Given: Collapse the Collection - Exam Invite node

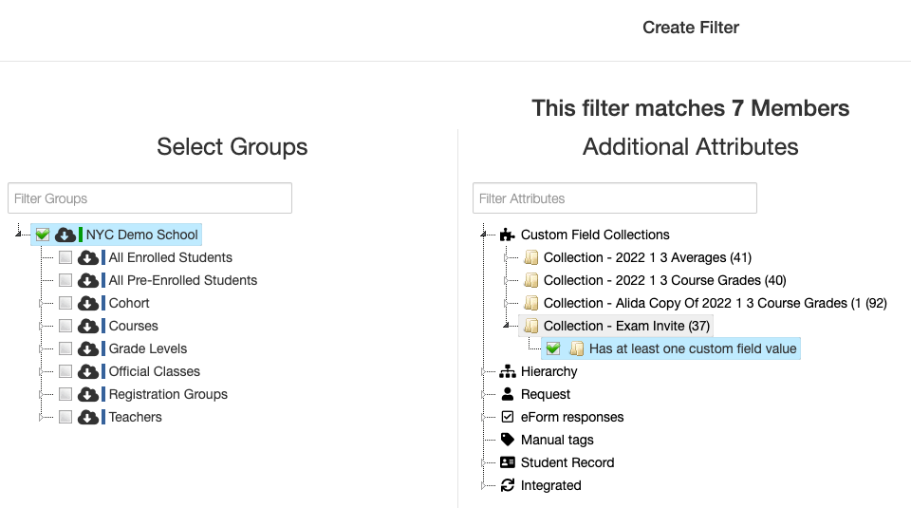Looking at the screenshot, I should tap(506, 326).
